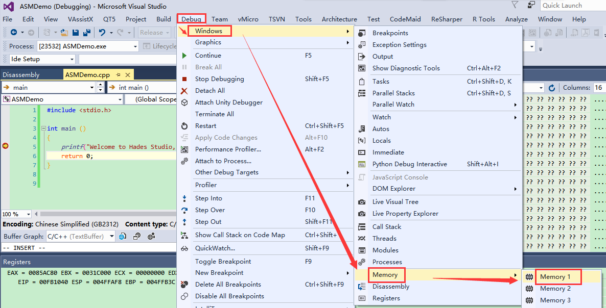Click the Navigate Backward arrow icon

[x=14, y=33]
